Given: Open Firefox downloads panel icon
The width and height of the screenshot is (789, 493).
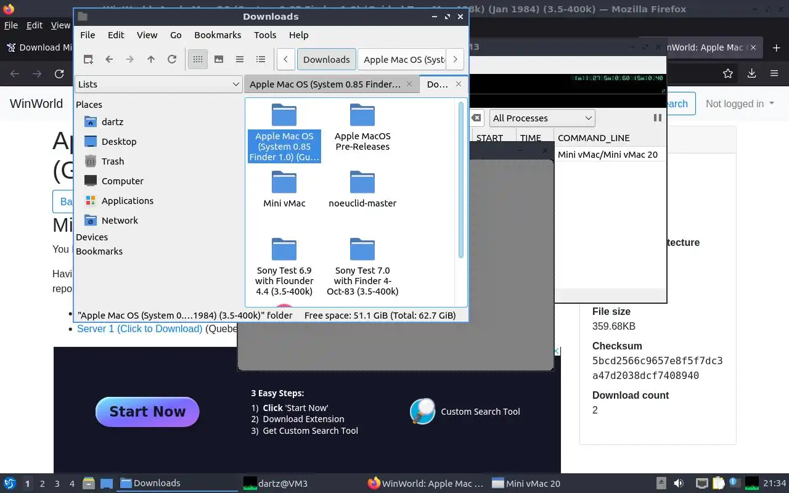Looking at the screenshot, I should pyautogui.click(x=751, y=73).
